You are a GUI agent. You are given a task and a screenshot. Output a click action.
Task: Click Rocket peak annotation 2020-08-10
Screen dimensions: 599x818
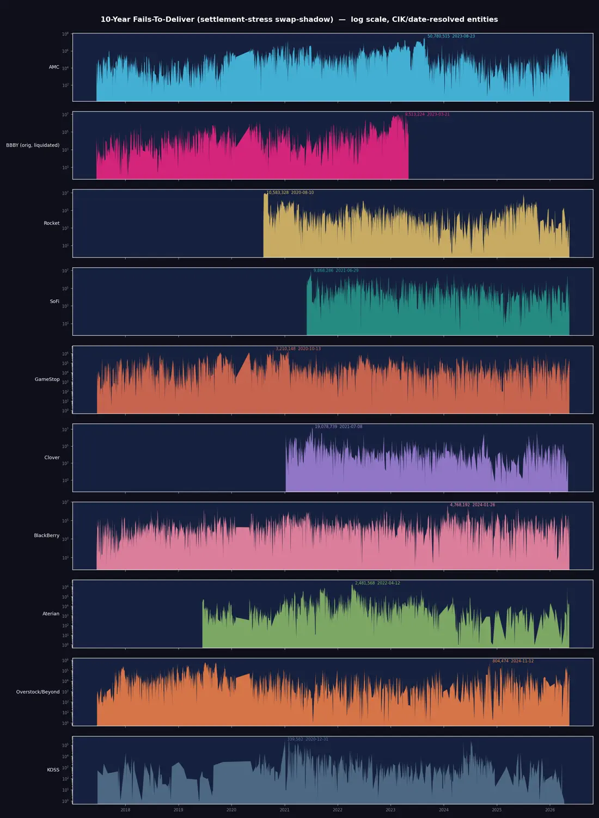tap(302, 193)
